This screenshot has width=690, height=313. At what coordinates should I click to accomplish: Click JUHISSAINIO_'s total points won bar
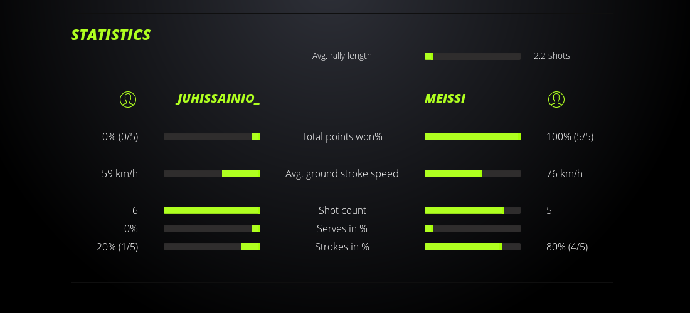212,136
